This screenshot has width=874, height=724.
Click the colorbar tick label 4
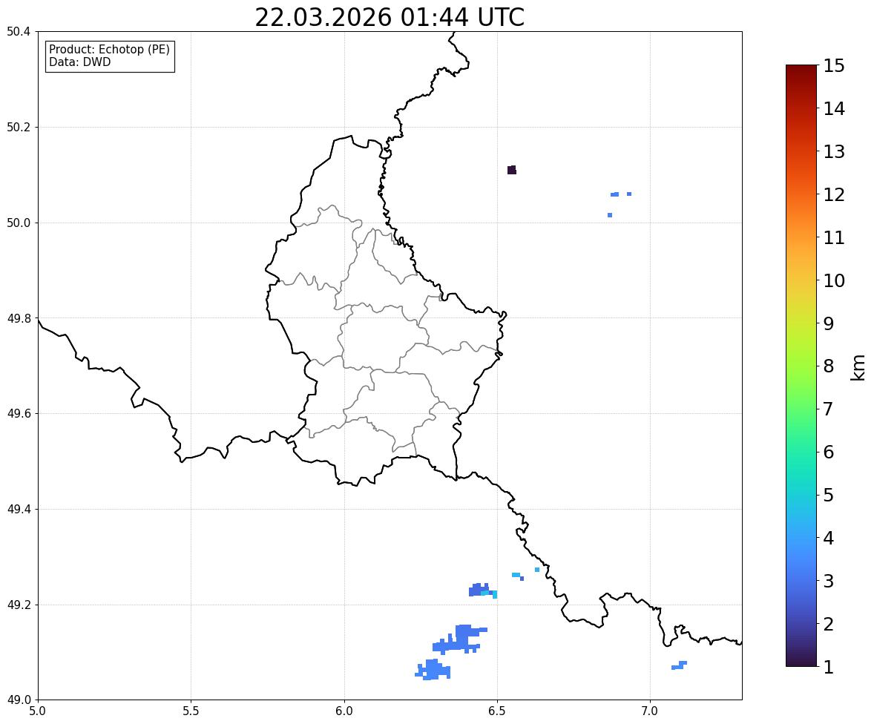coord(829,538)
